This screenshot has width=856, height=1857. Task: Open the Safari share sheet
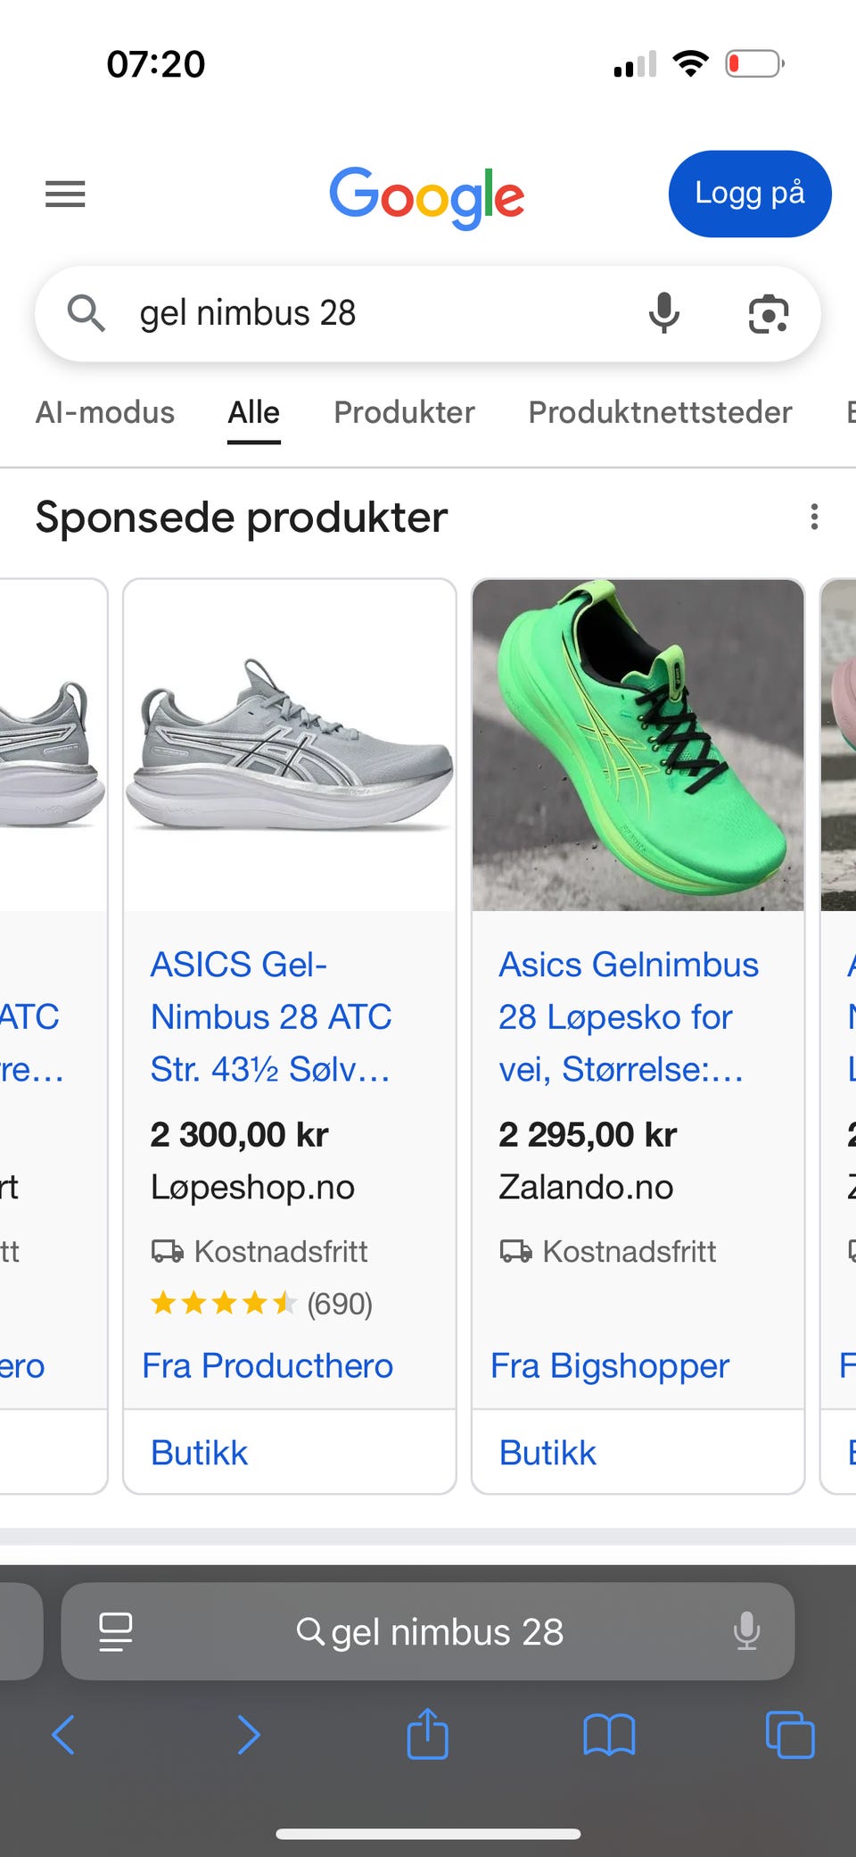pyautogui.click(x=427, y=1735)
